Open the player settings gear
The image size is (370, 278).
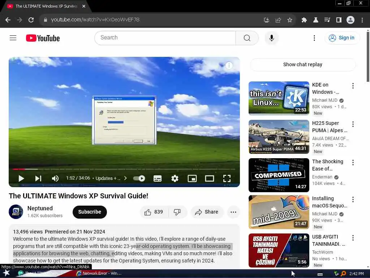tap(175, 178)
